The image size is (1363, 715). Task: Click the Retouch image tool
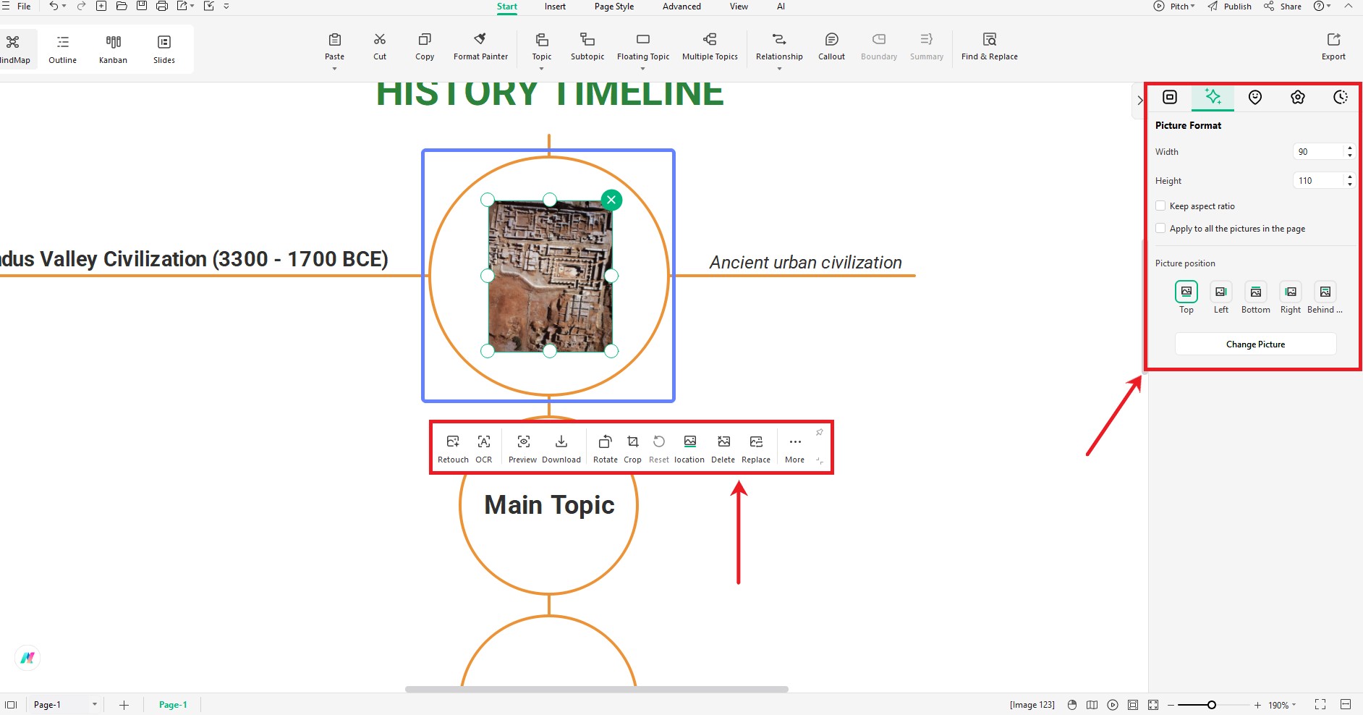click(x=453, y=449)
